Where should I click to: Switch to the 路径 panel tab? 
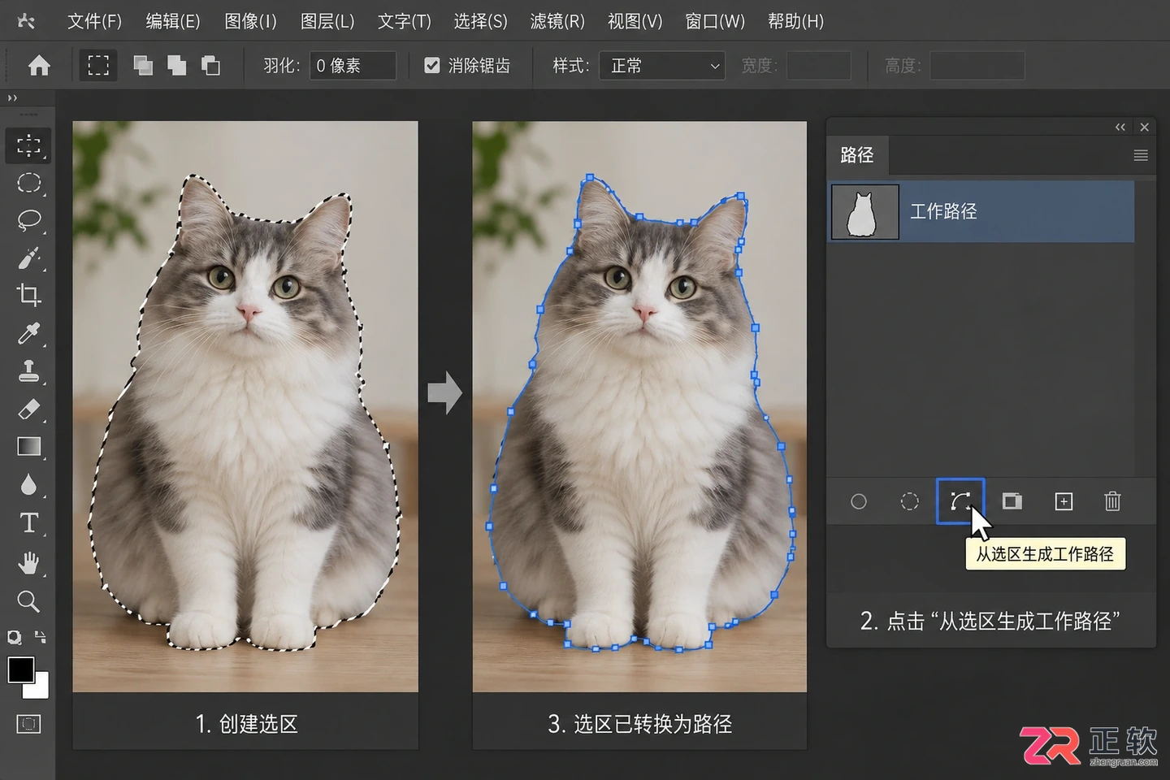(857, 155)
